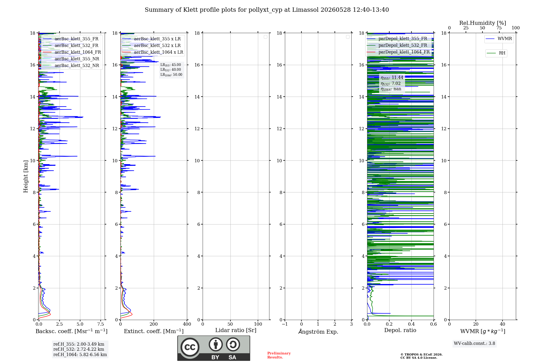Click the Rel.Humidity [%] top axis label
Viewport: 534px width, 363px height.
tap(482, 23)
